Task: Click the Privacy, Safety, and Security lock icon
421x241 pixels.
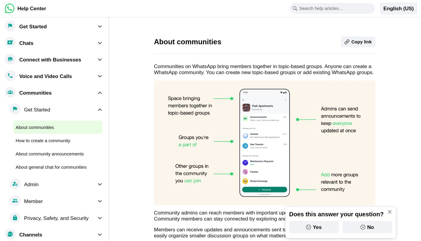Action: coord(15,218)
